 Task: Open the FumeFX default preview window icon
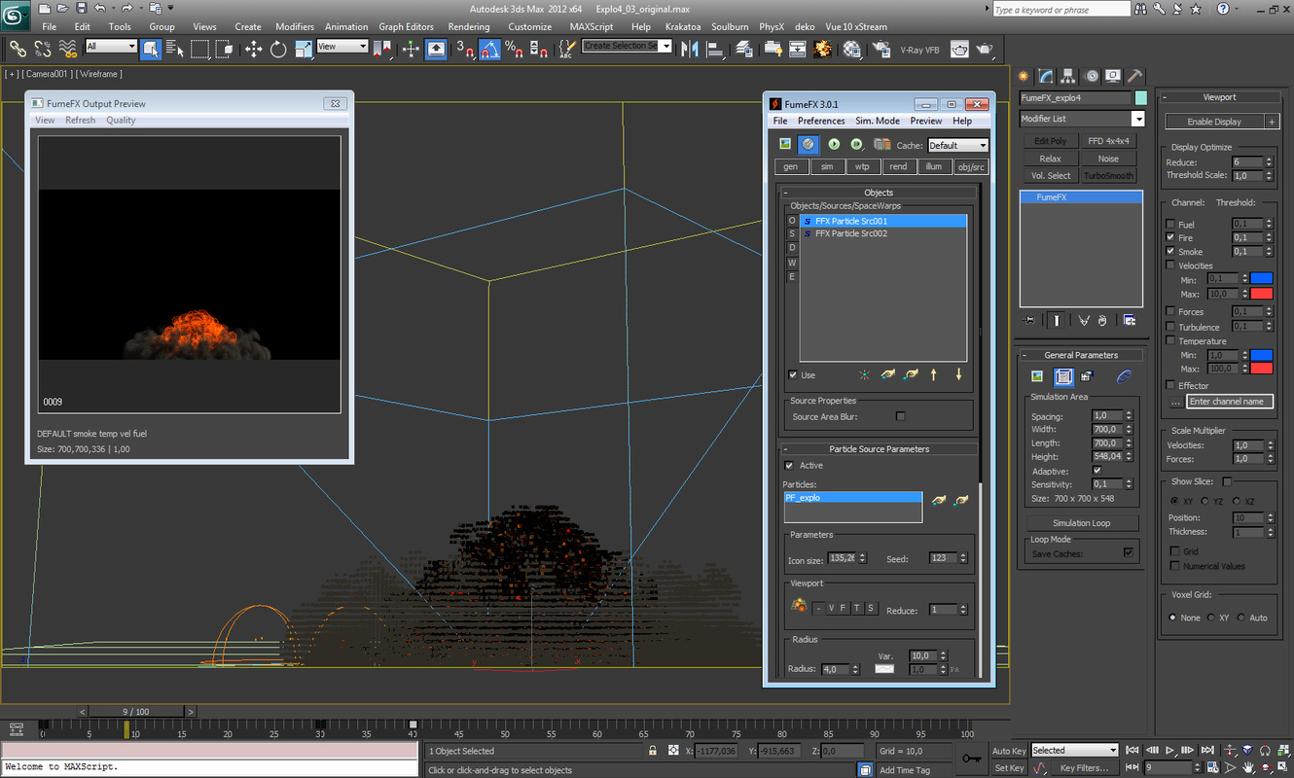pos(784,143)
